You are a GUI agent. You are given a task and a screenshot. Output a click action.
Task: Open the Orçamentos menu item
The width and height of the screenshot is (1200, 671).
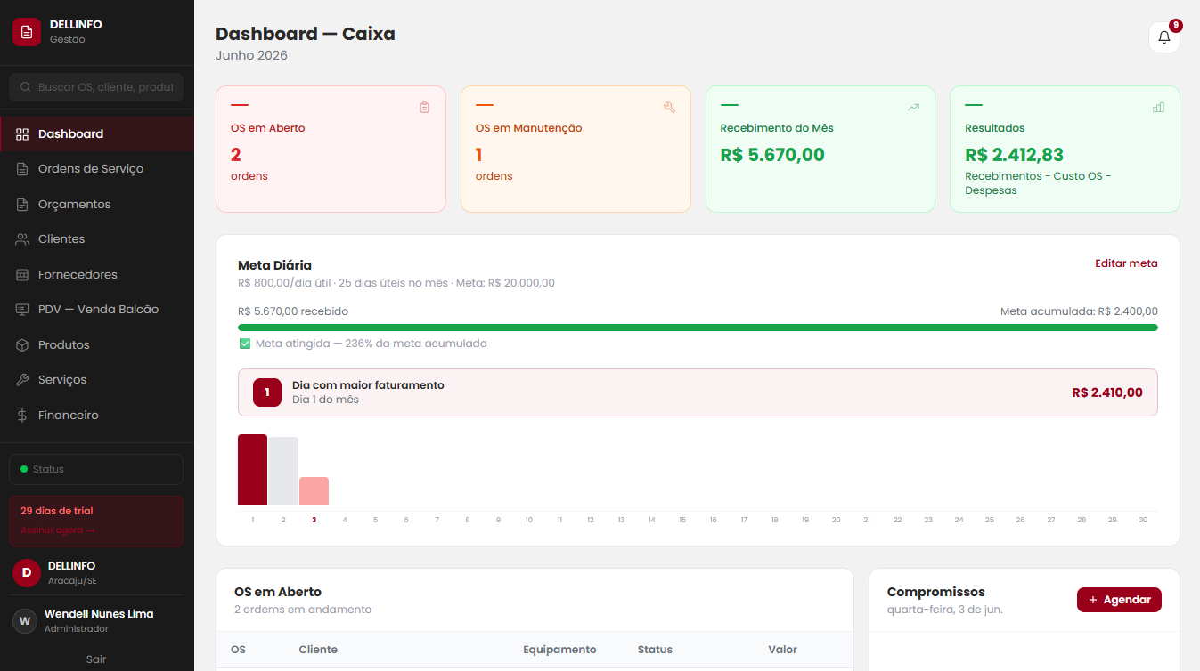tap(97, 205)
